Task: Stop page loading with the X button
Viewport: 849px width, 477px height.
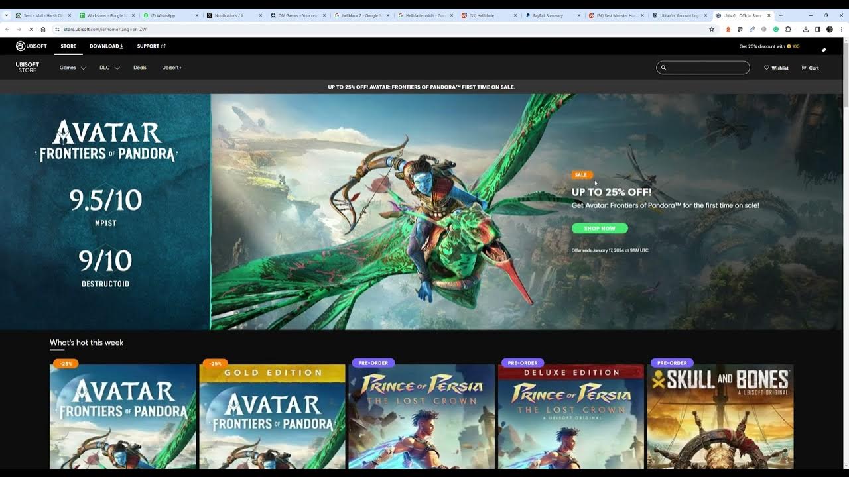Action: pos(31,29)
